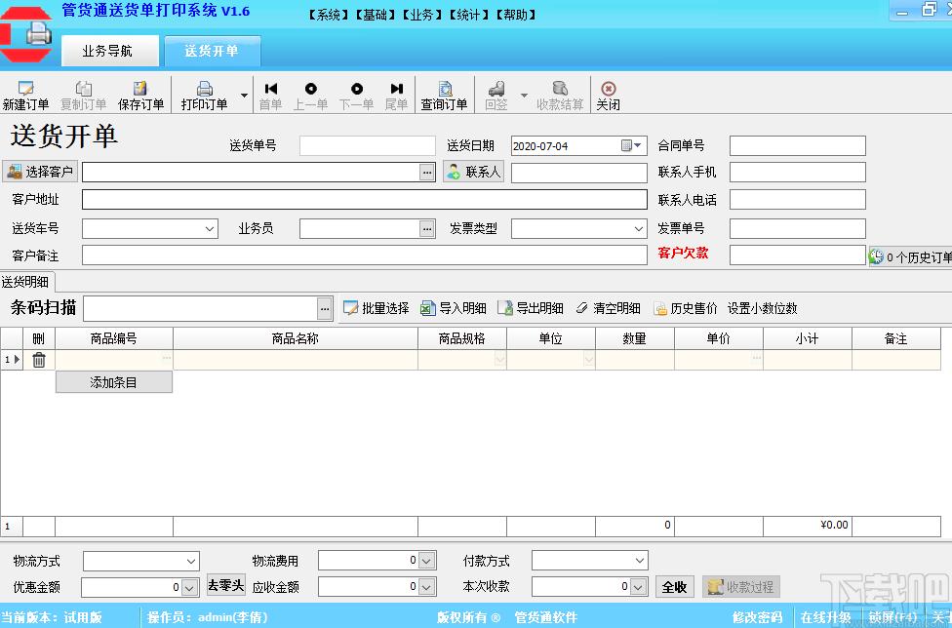Screen dimensions: 952x628
Task: Click 导入明细 import details
Action: [x=454, y=308]
